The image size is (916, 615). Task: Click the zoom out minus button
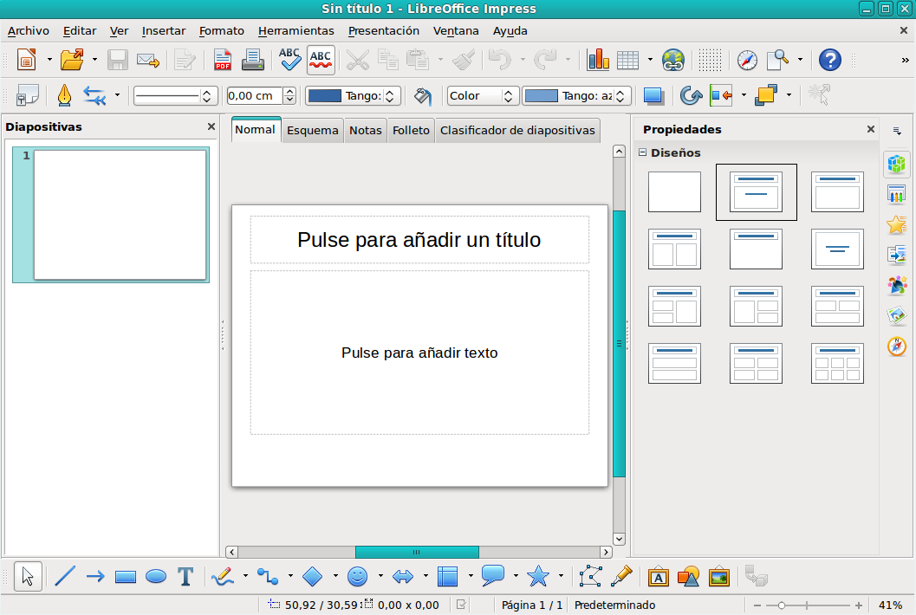point(757,605)
